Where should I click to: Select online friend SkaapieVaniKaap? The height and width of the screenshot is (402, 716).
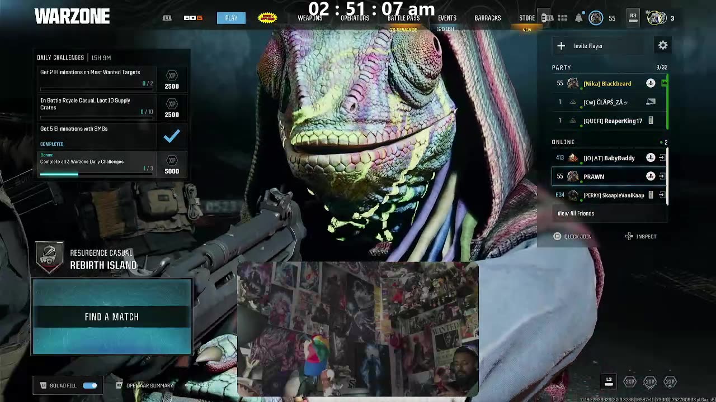click(x=609, y=195)
